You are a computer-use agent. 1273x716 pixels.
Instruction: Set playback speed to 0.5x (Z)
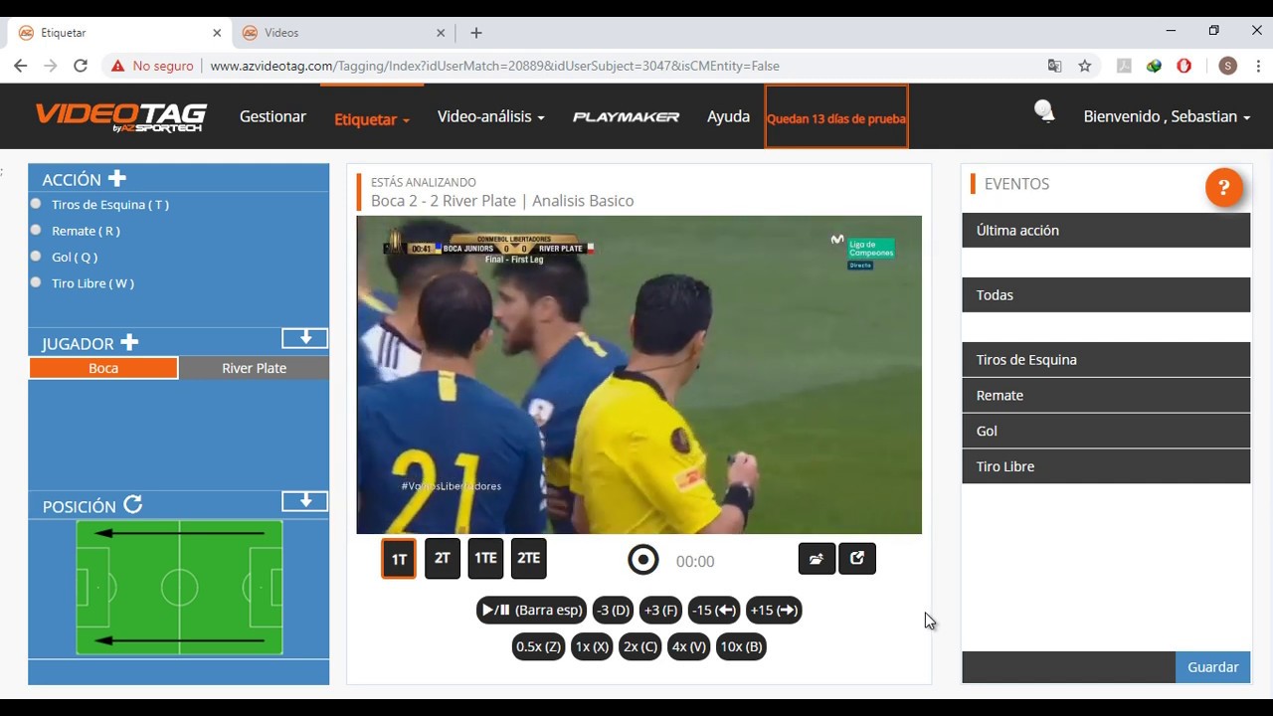tap(538, 646)
